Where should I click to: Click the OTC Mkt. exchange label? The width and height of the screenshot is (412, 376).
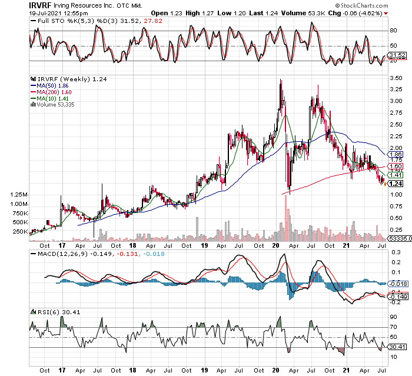(x=129, y=5)
